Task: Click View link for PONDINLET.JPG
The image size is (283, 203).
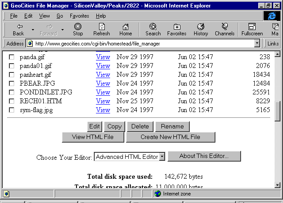Action: coord(103,92)
